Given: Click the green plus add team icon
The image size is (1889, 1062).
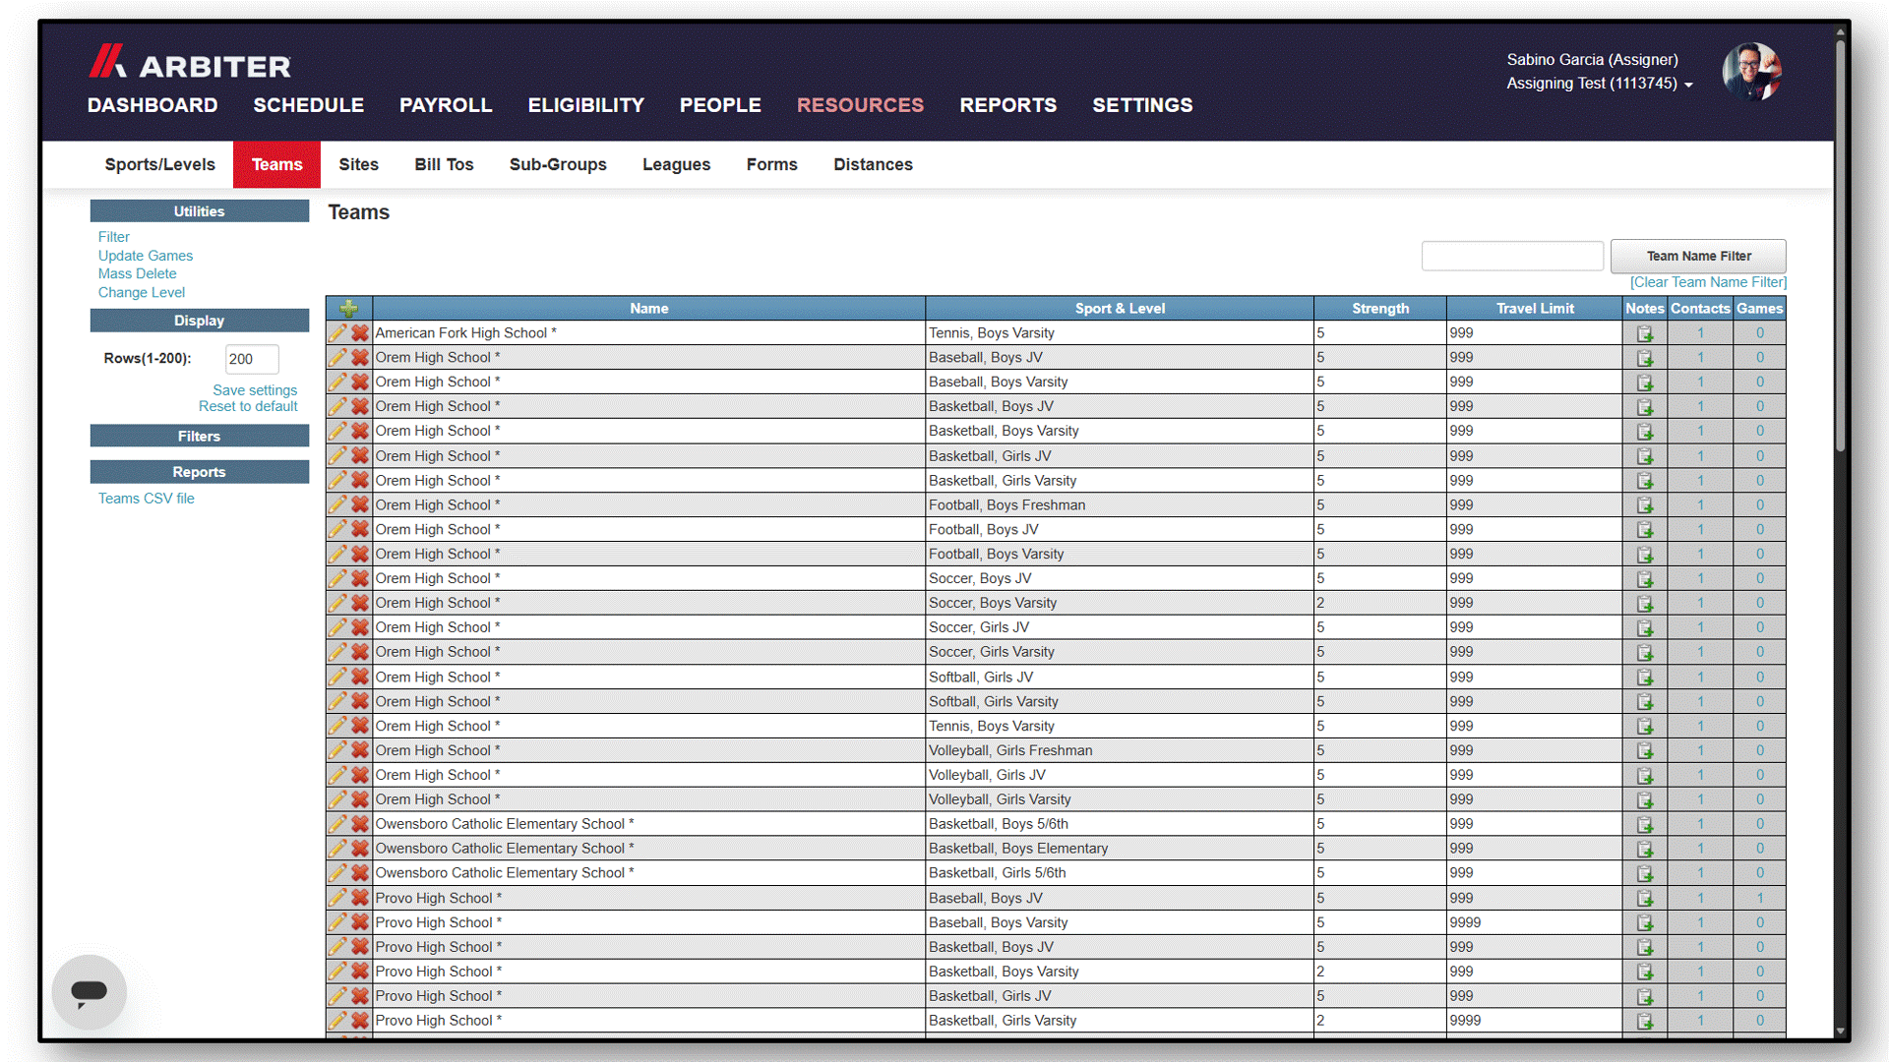Looking at the screenshot, I should [x=348, y=309].
